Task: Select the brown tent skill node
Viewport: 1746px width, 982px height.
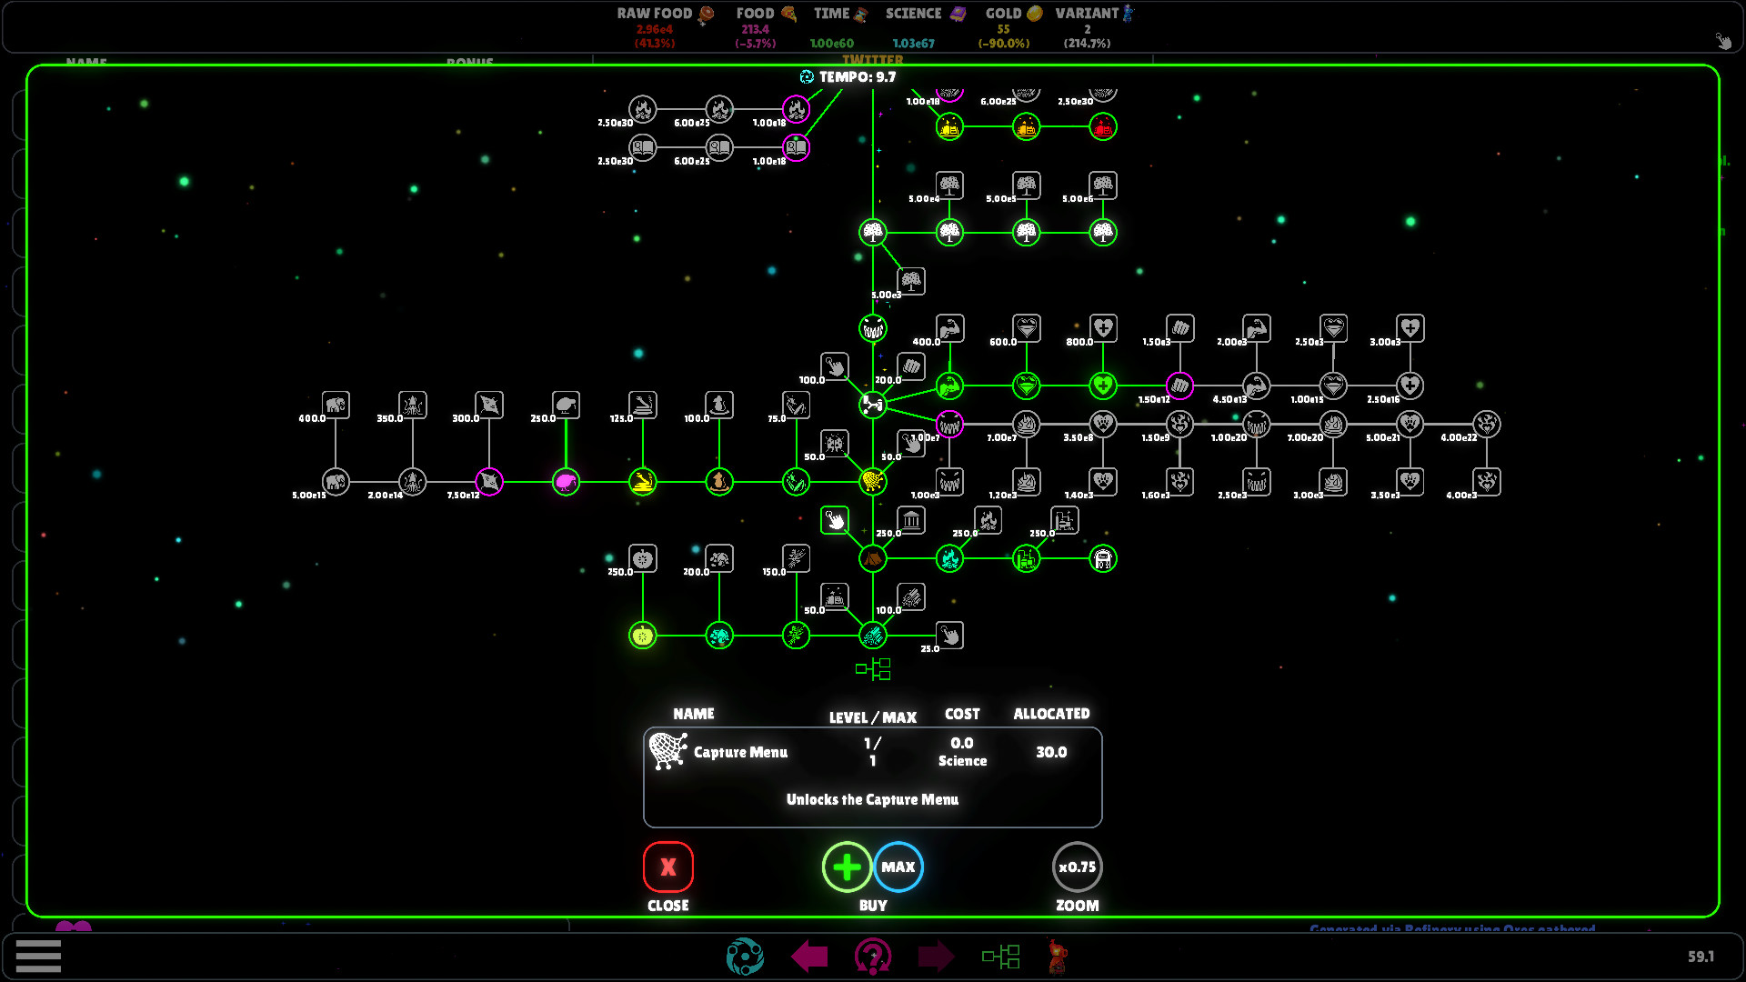Action: click(x=871, y=559)
